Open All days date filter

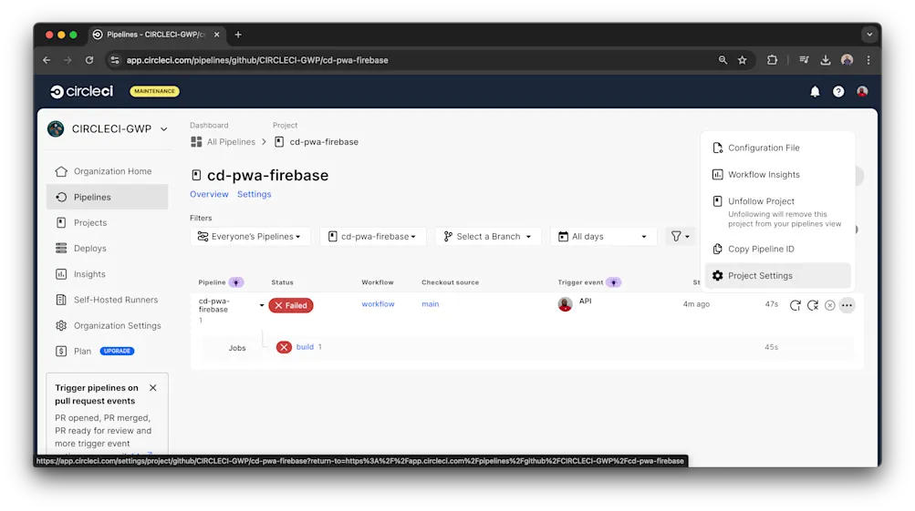pyautogui.click(x=603, y=237)
